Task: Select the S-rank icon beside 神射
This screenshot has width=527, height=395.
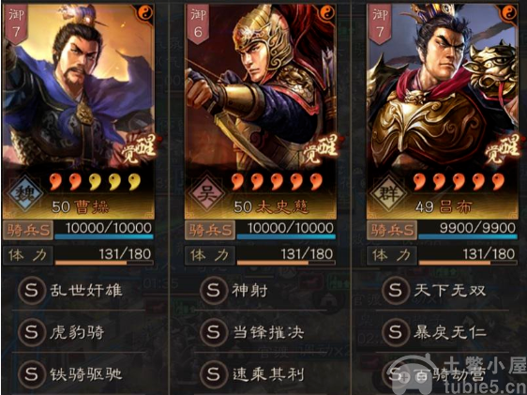Action: point(213,291)
